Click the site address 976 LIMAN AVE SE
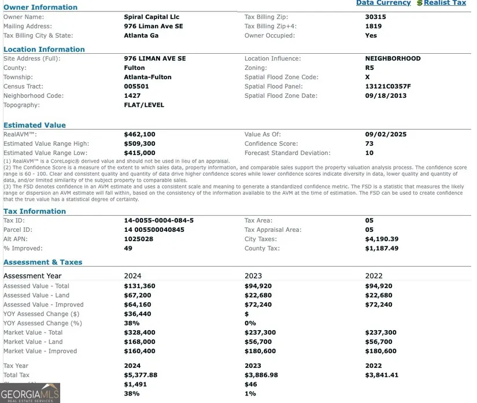Image resolution: width=477 pixels, height=403 pixels. [155, 59]
